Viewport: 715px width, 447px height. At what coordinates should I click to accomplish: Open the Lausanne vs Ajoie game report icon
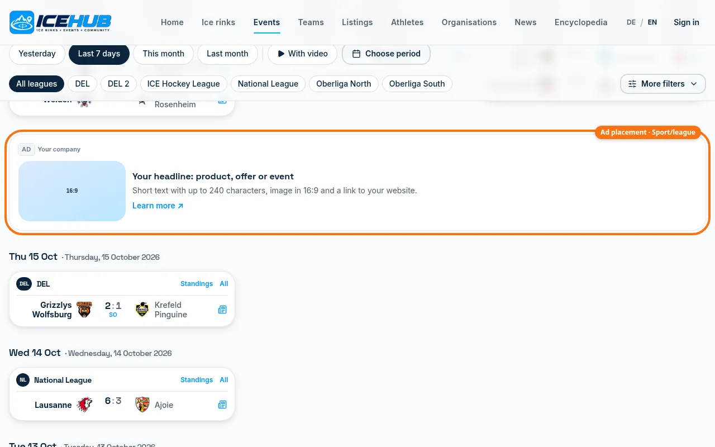click(222, 405)
